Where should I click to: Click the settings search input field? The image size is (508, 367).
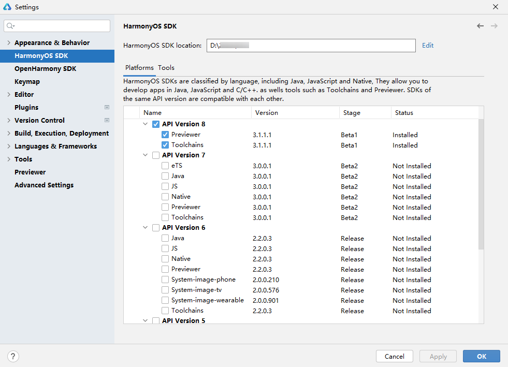57,26
